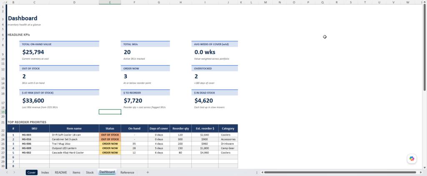Go to next sheet tab arrow
The width and height of the screenshot is (427, 176).
click(14, 173)
